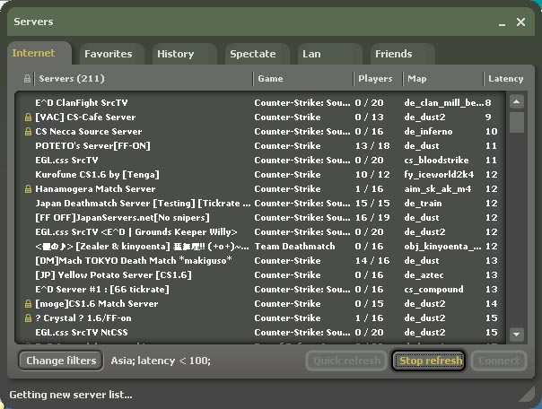Click lock icon beside [moge]CS1.6 Match Server
Screen dimensions: 542x409
click(x=28, y=304)
